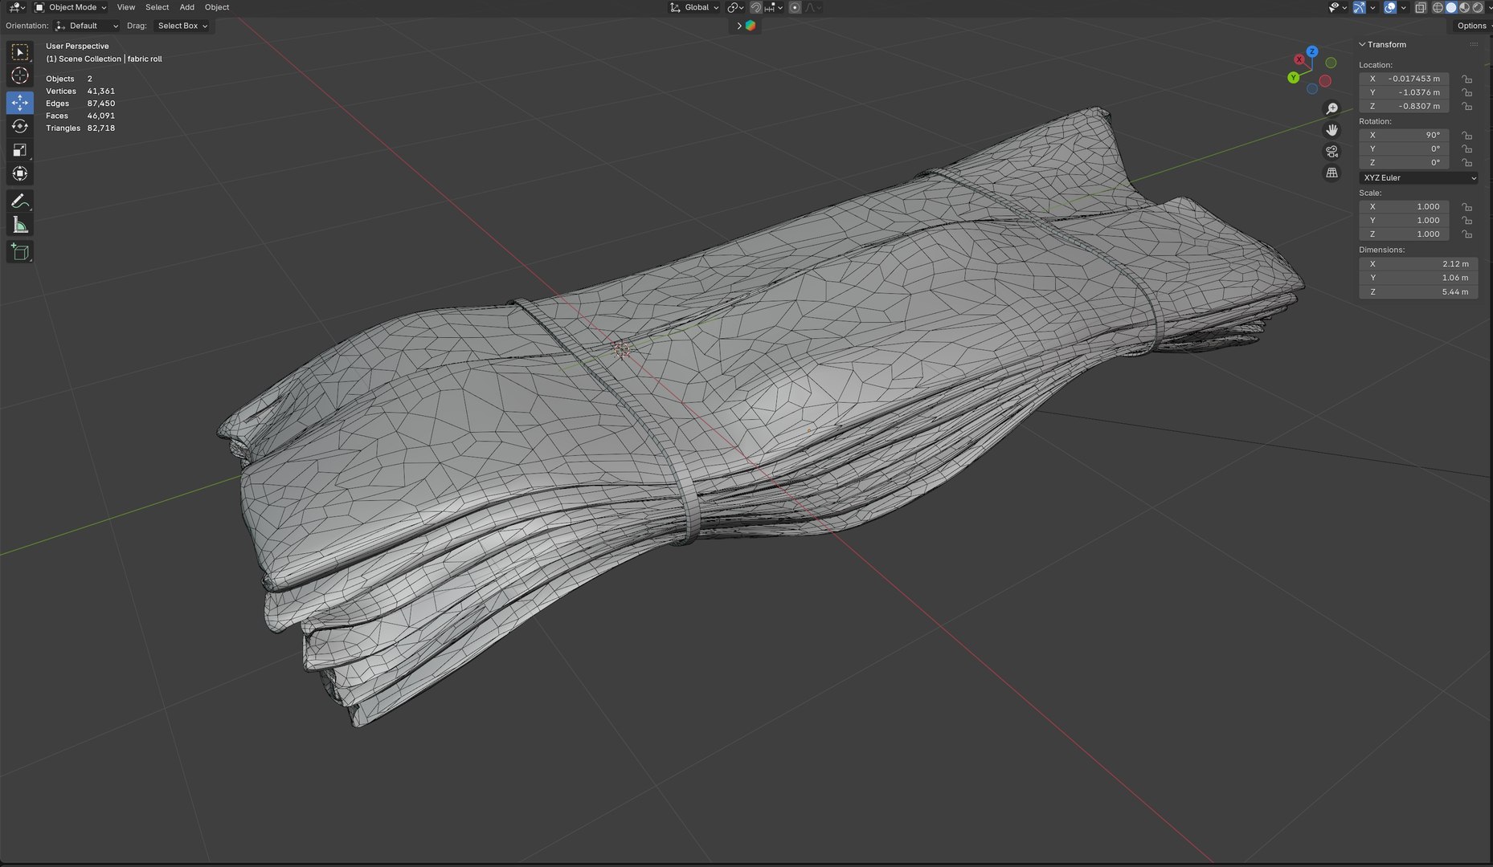
Task: Activate the Scale tool
Action: 20,150
